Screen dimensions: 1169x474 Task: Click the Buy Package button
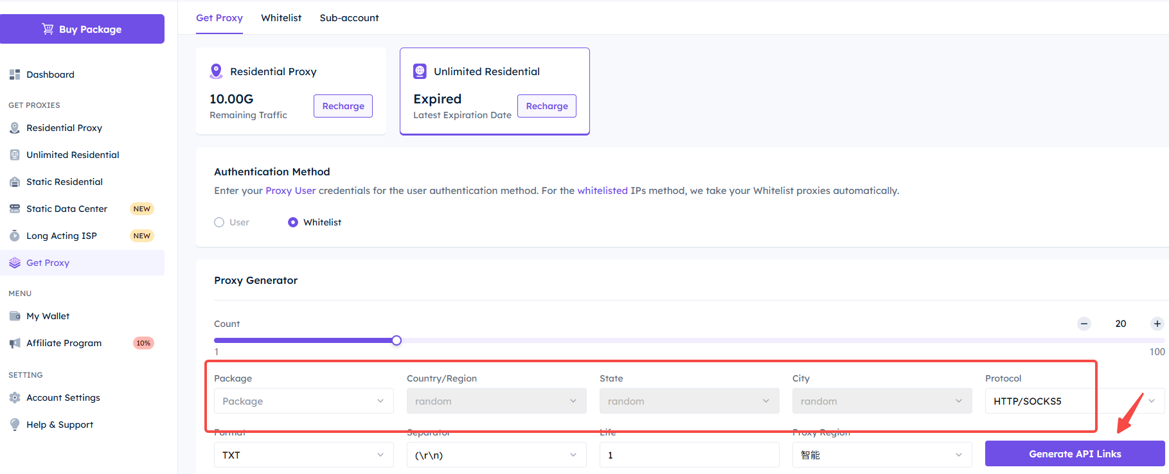point(82,29)
